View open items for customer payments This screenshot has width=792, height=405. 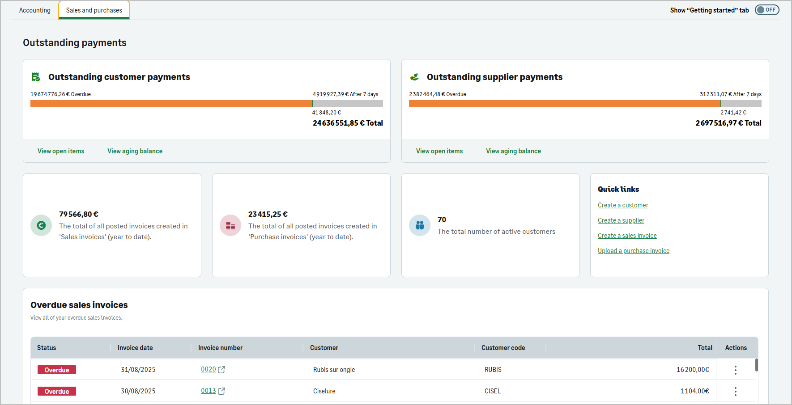pyautogui.click(x=61, y=151)
